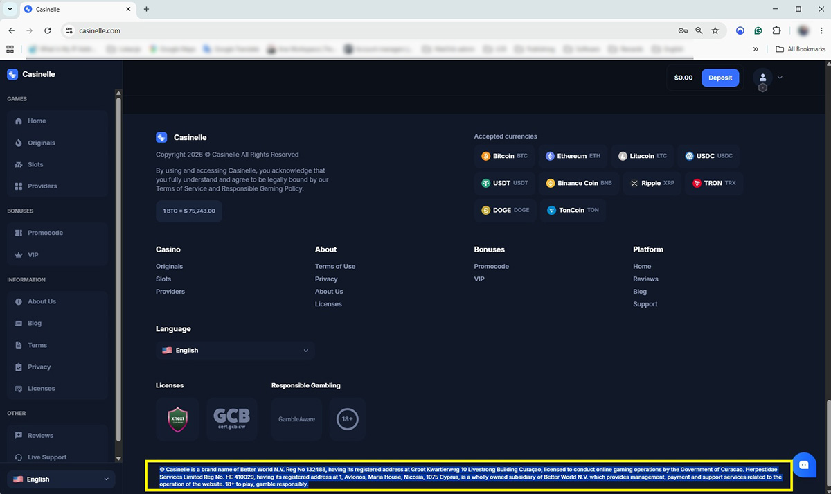Image resolution: width=831 pixels, height=494 pixels.
Task: Open Originals in the sidebar
Action: 59,143
